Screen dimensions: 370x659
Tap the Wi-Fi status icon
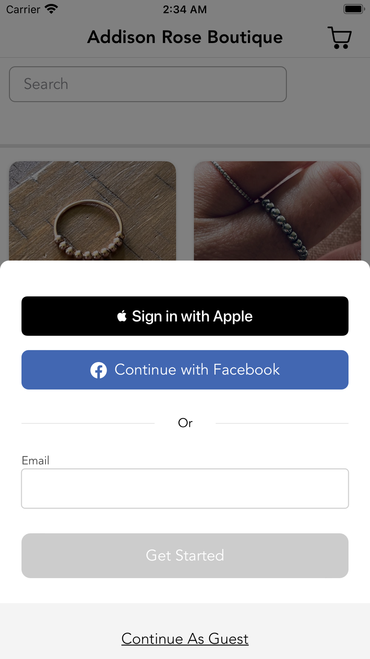51,9
